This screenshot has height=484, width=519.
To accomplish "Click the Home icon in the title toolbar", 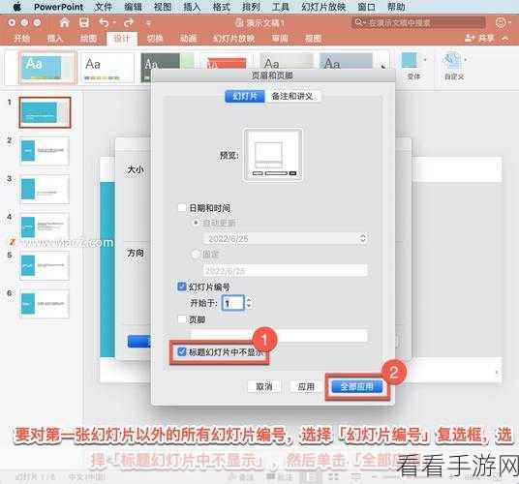I will click(64, 22).
